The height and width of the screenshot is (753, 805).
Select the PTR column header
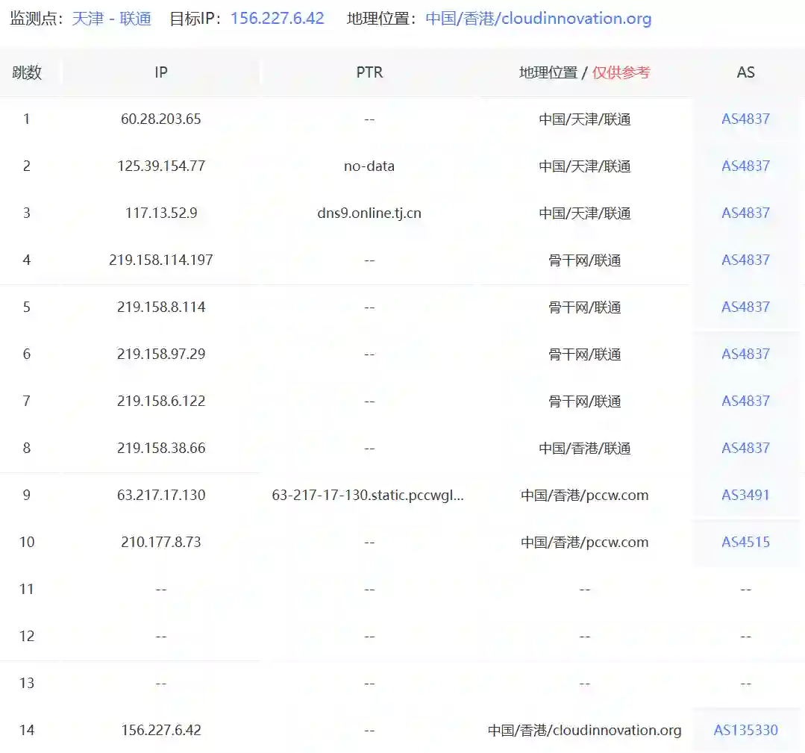pos(369,72)
